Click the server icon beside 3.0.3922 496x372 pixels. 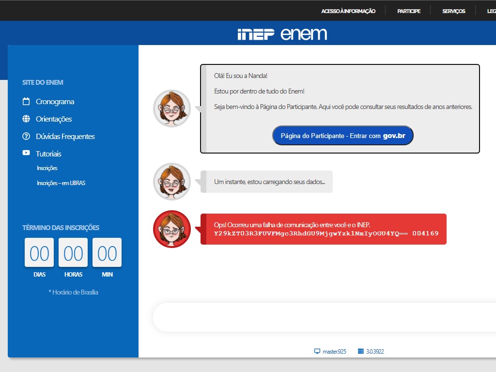click(360, 352)
